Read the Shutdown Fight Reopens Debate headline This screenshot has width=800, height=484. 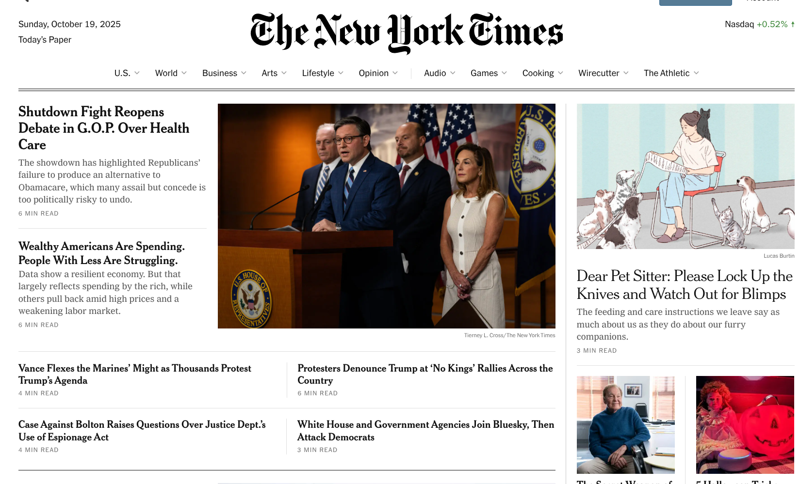click(x=104, y=128)
